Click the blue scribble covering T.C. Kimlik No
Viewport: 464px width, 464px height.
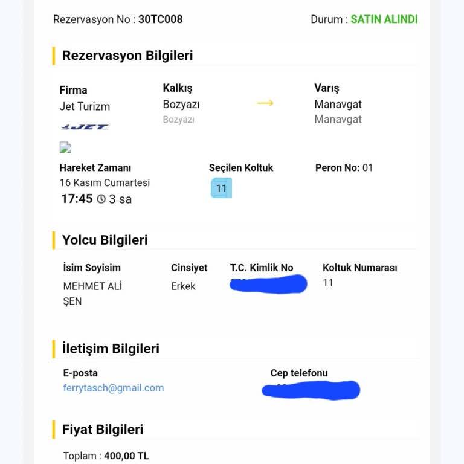(269, 283)
